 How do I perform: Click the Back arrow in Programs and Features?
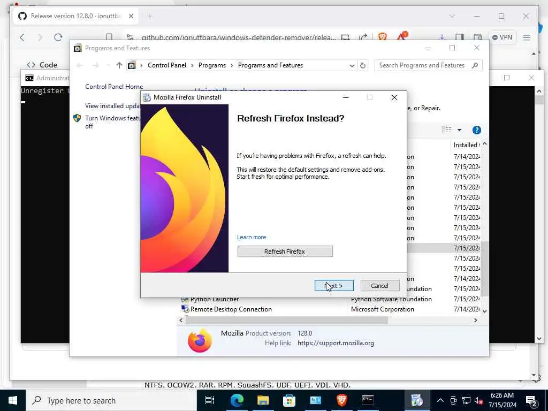click(x=80, y=65)
